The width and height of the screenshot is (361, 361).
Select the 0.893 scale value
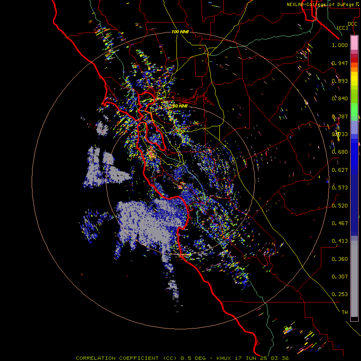340,81
